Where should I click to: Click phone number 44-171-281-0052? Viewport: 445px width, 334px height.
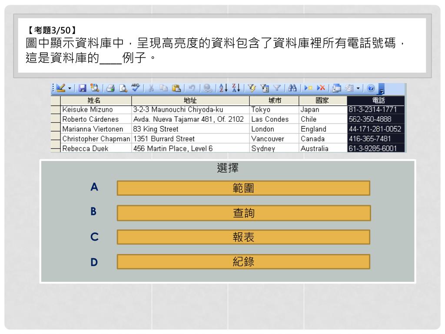[376, 129]
